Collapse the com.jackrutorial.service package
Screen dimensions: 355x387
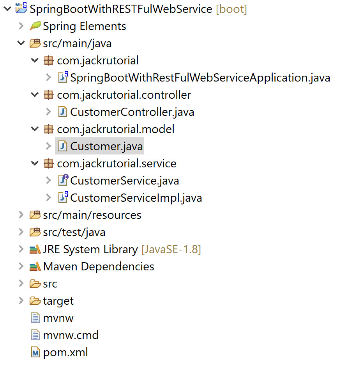pos(34,163)
